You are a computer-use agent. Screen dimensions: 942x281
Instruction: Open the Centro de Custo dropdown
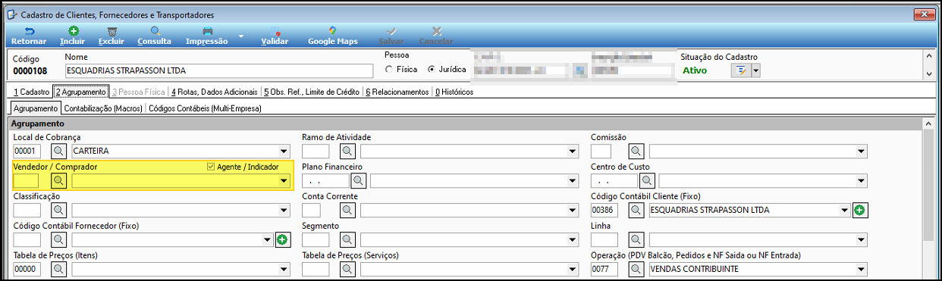(861, 180)
